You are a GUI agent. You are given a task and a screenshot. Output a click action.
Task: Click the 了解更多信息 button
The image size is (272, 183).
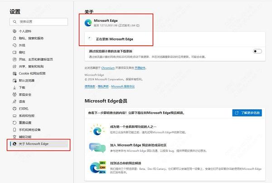(247, 113)
